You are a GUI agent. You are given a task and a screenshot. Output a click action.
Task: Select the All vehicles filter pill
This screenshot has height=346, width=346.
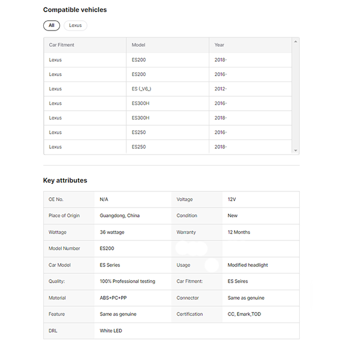click(x=51, y=25)
